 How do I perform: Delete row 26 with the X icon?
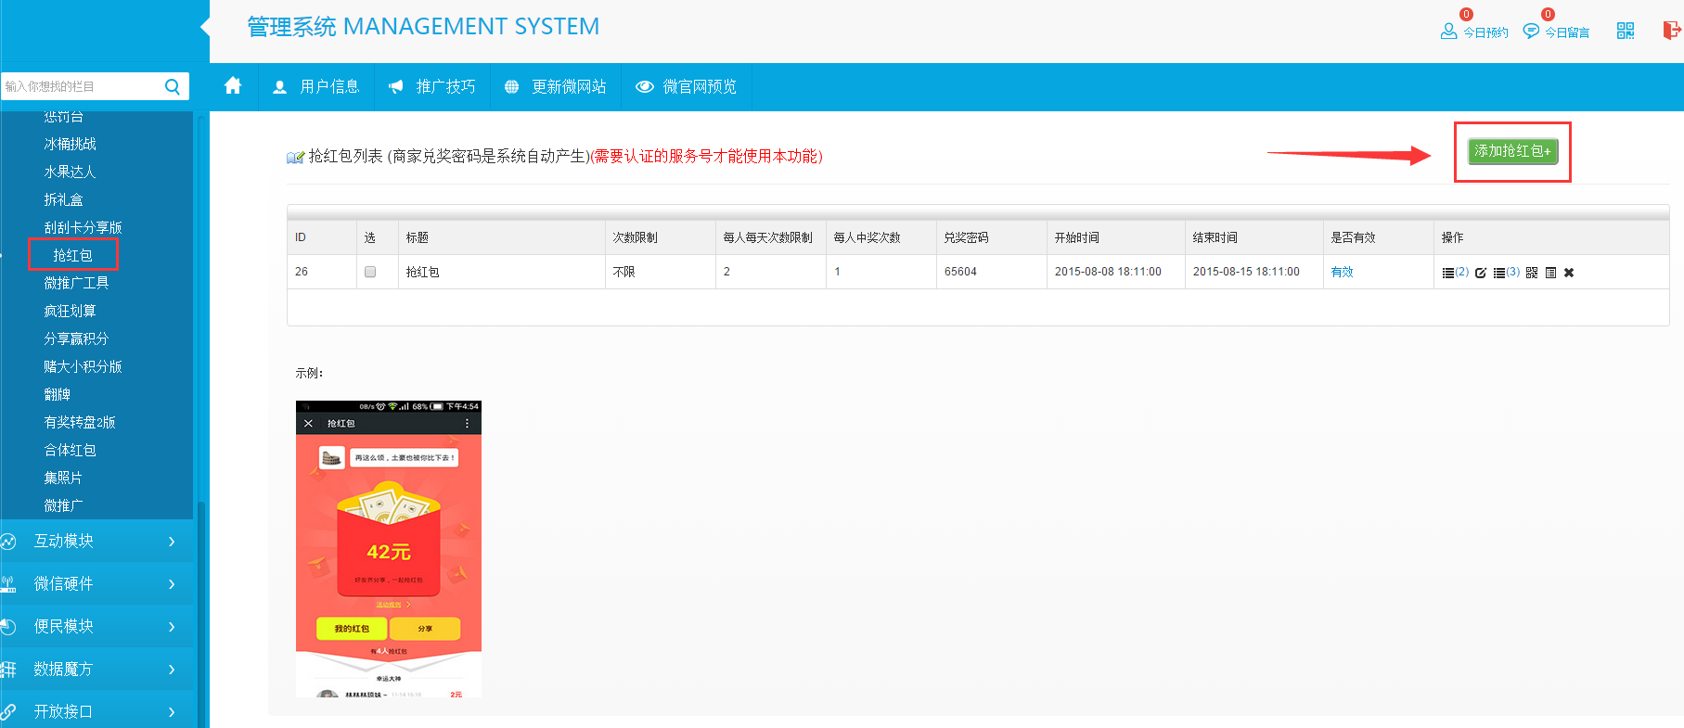[1569, 273]
